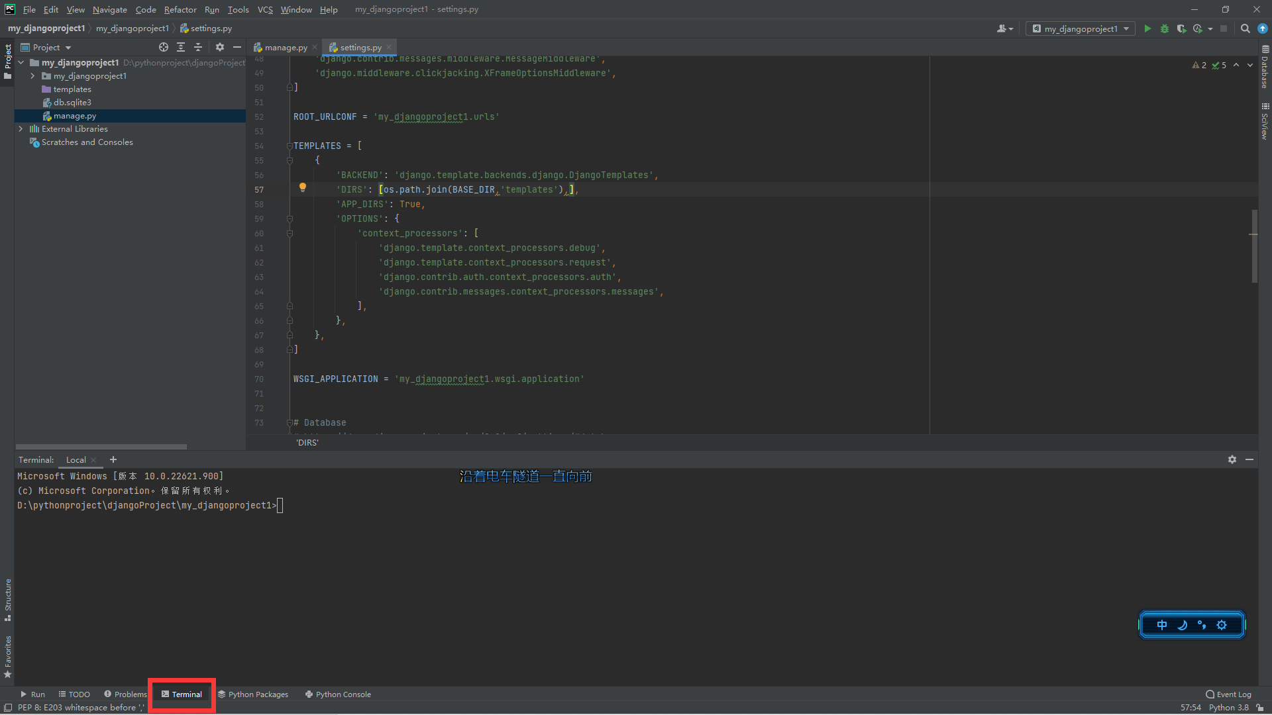Open the Refactor menu

pyautogui.click(x=180, y=9)
